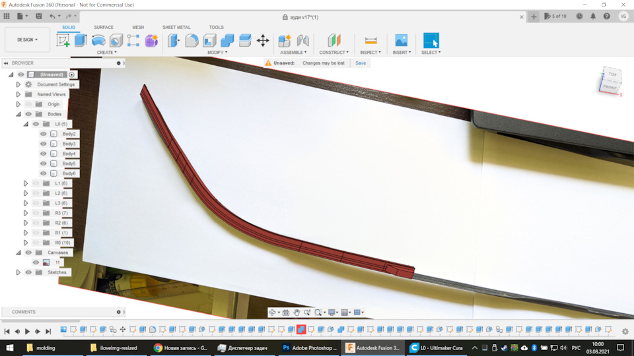
Task: Play the timeline
Action: point(27,332)
